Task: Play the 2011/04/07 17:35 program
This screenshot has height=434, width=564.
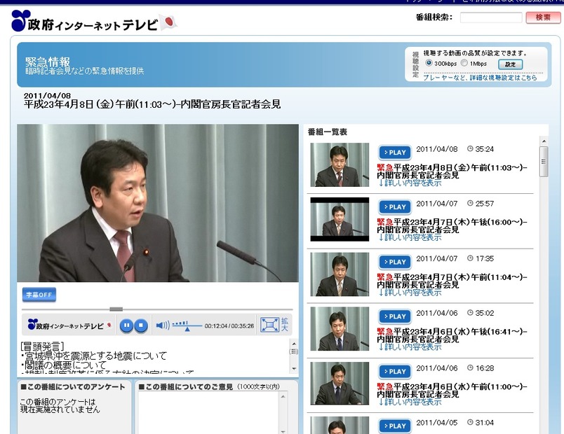Action: click(394, 262)
